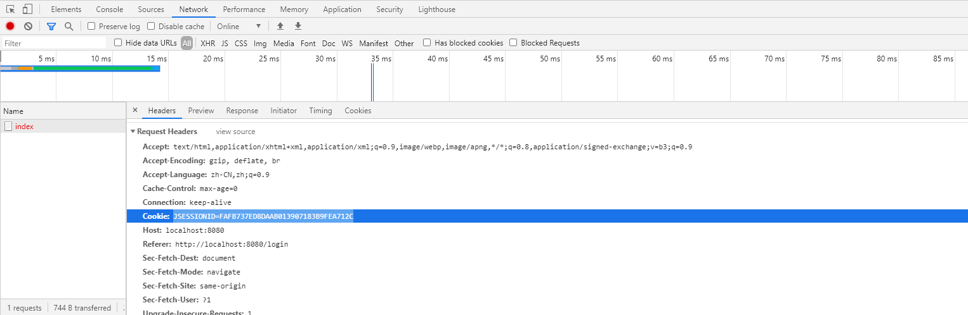Screen dimensions: 968x315
Task: Filter requests by Font
Action: tap(308, 43)
